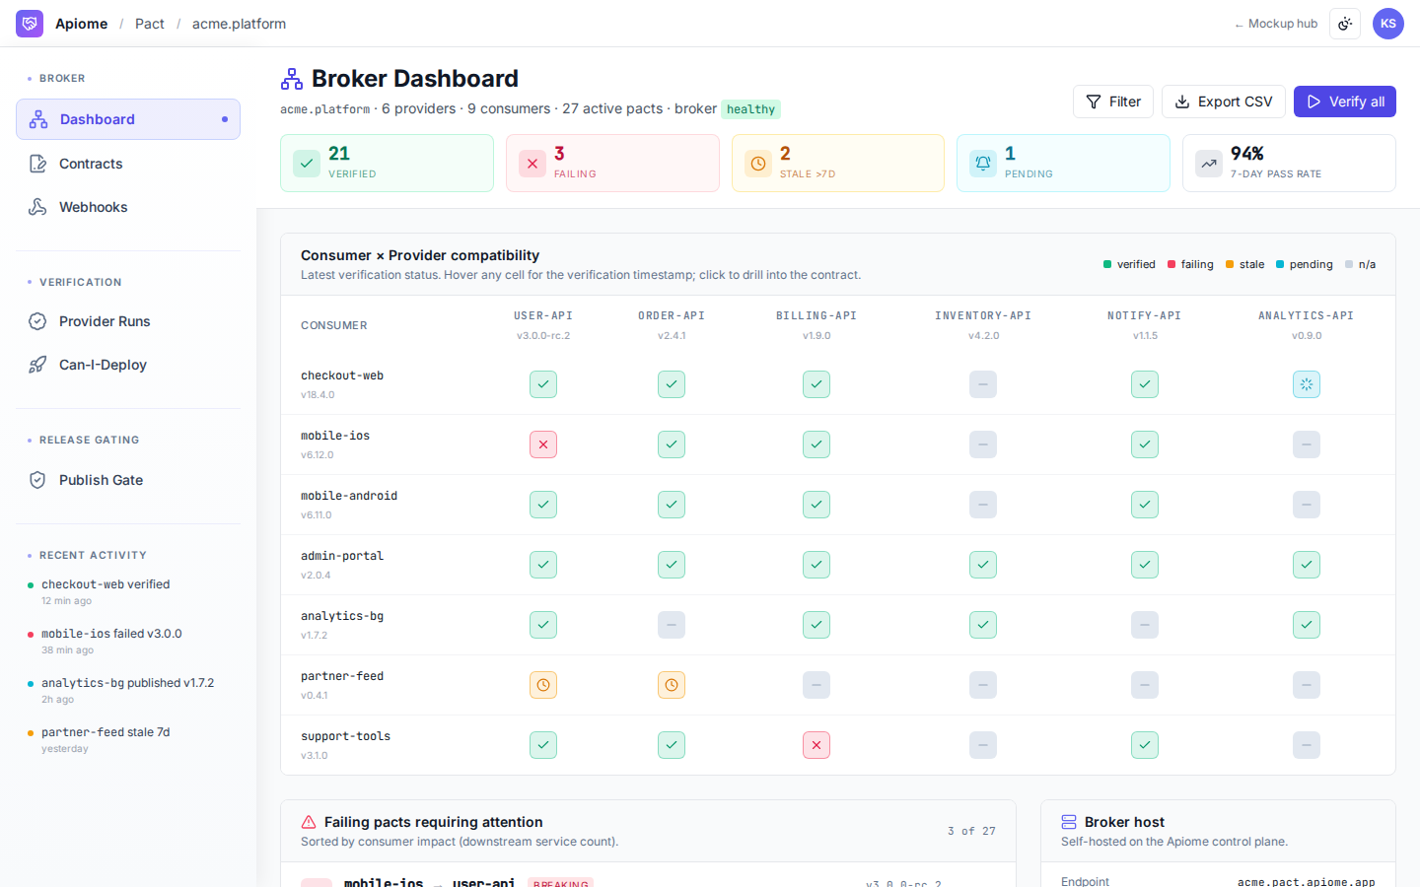
Task: Run Verify all
Action: click(x=1345, y=102)
